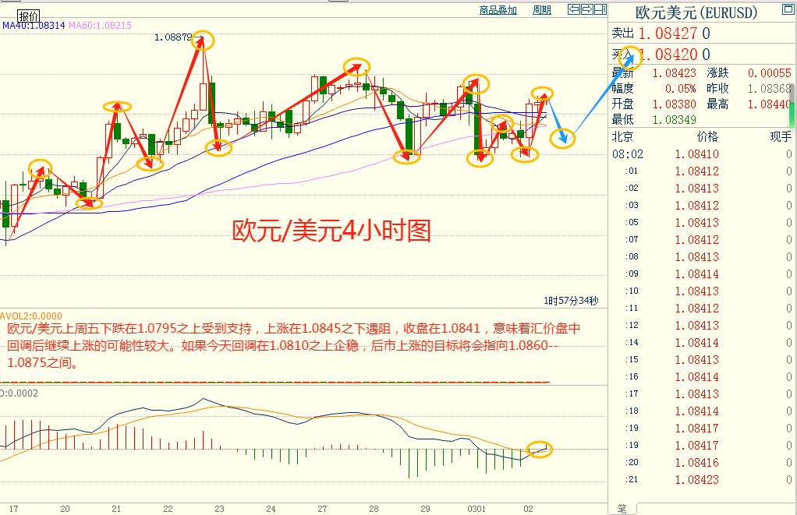This screenshot has width=797, height=515.
Task: Toggle the split side panel icon
Action: click(x=600, y=9)
